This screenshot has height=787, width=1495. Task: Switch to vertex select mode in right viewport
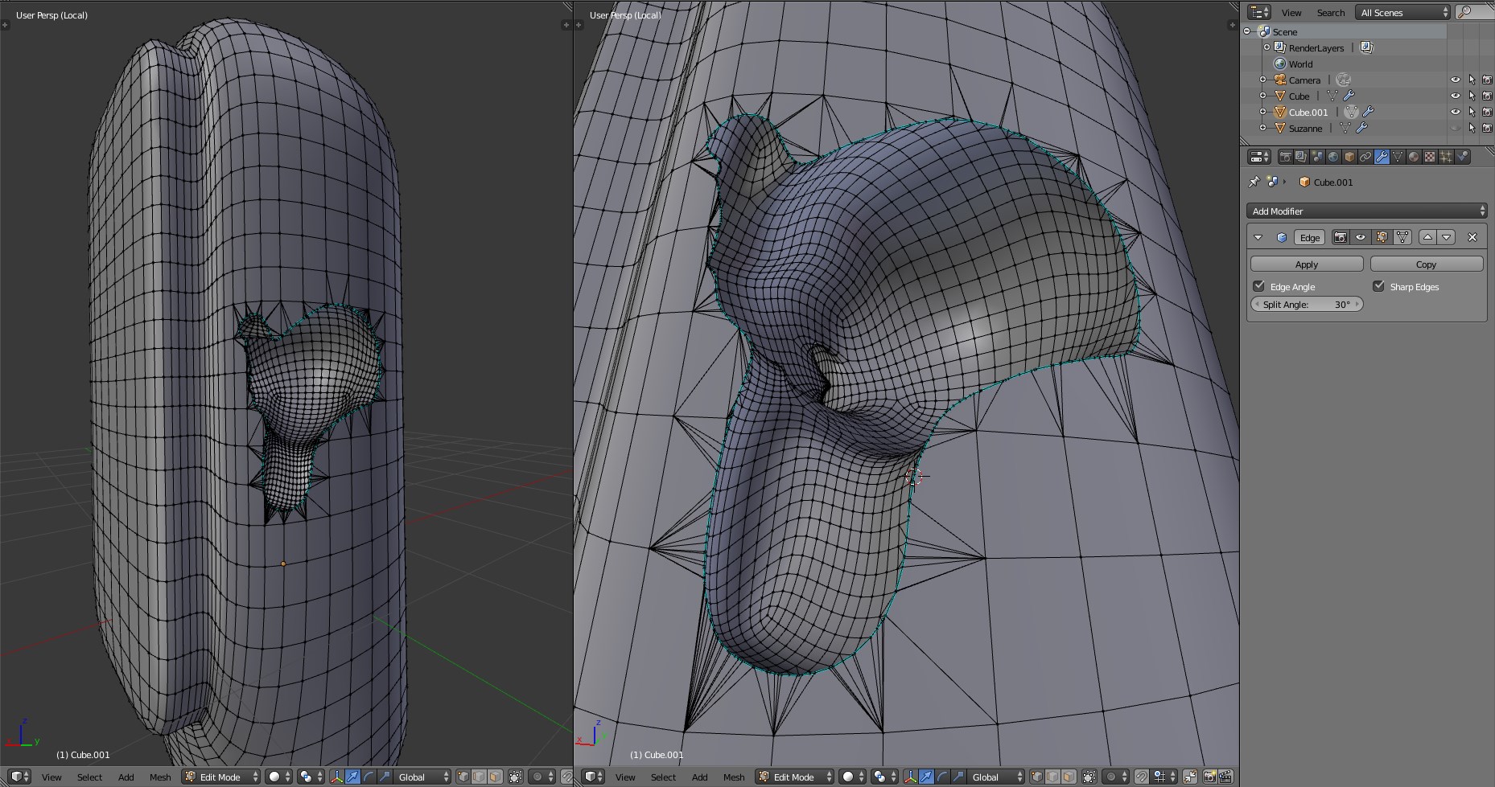[1037, 777]
